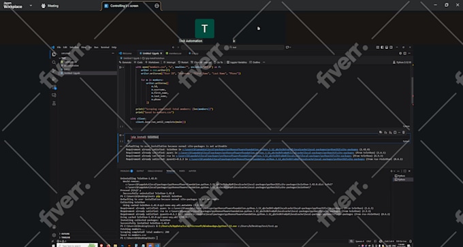Collapse the test folder in Explorer
463x247 pixels.
[x=62, y=58]
